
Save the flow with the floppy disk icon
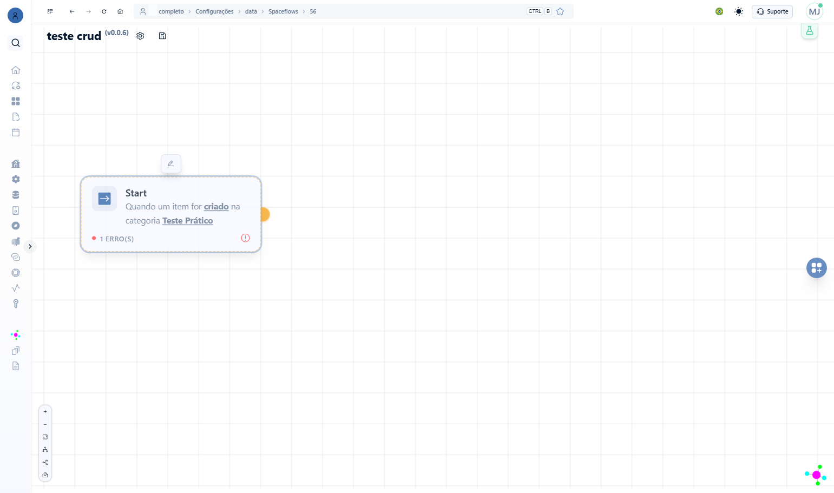[162, 36]
